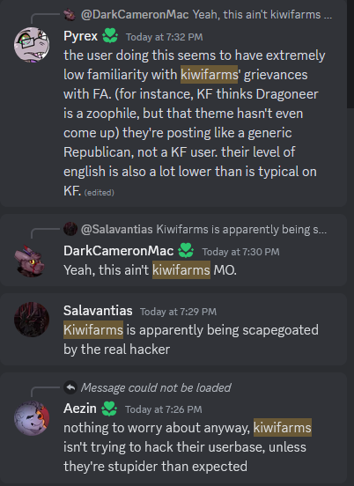Click the highlighted Kiwifarms word in Salavantias's message
Screen dimensions: 354x486
[x=93, y=330]
